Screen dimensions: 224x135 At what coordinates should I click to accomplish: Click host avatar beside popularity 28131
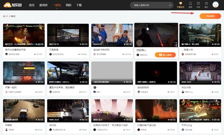click(50, 92)
